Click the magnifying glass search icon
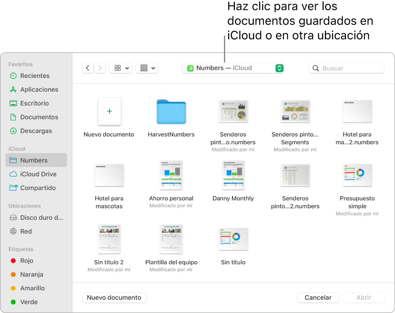 (x=316, y=68)
